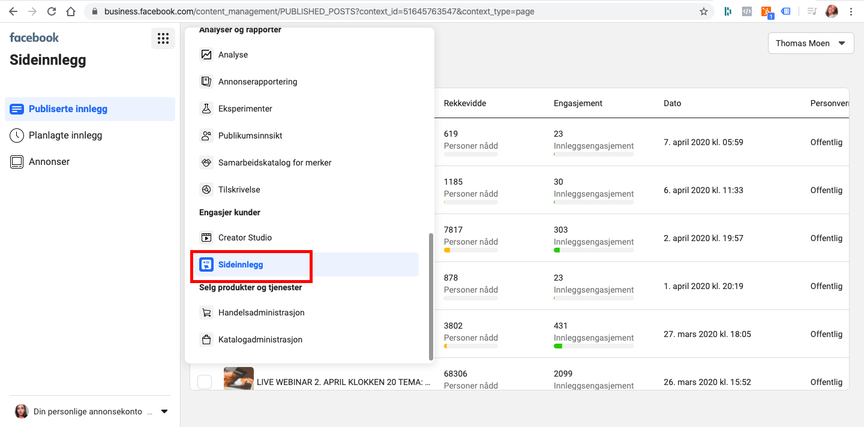Image resolution: width=864 pixels, height=427 pixels.
Task: Click the Creator Studio icon
Action: pos(206,237)
